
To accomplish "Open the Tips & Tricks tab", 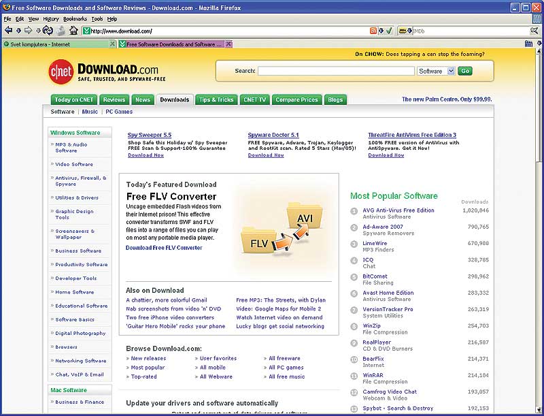I will pyautogui.click(x=216, y=99).
